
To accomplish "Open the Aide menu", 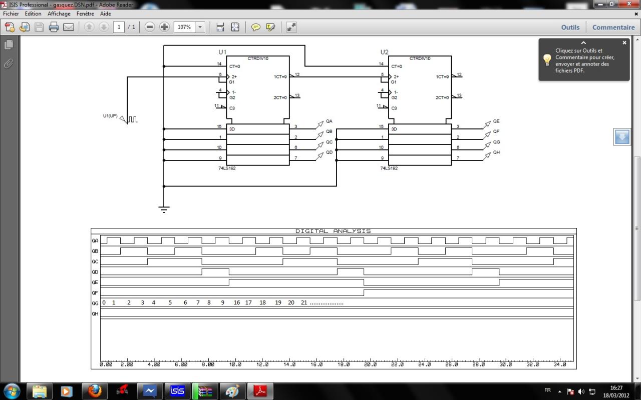I will (x=105, y=13).
